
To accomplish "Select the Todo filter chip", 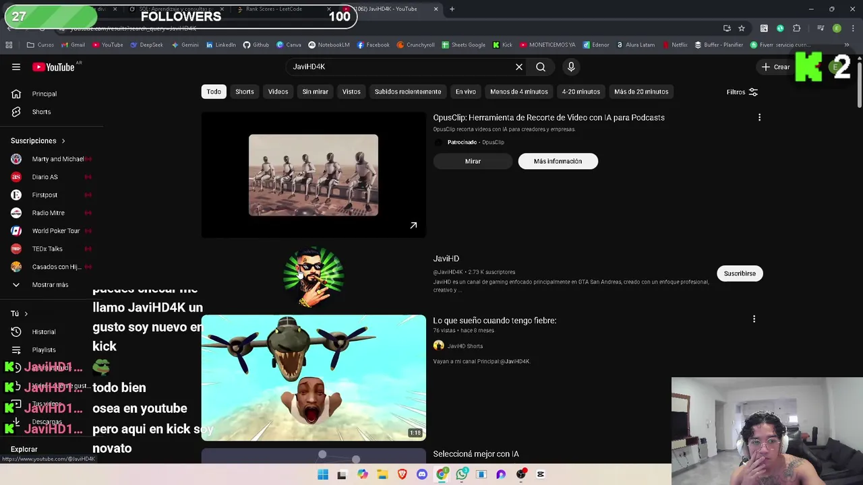I will point(214,92).
